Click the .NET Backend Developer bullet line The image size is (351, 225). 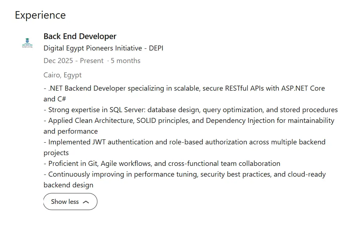point(184,88)
